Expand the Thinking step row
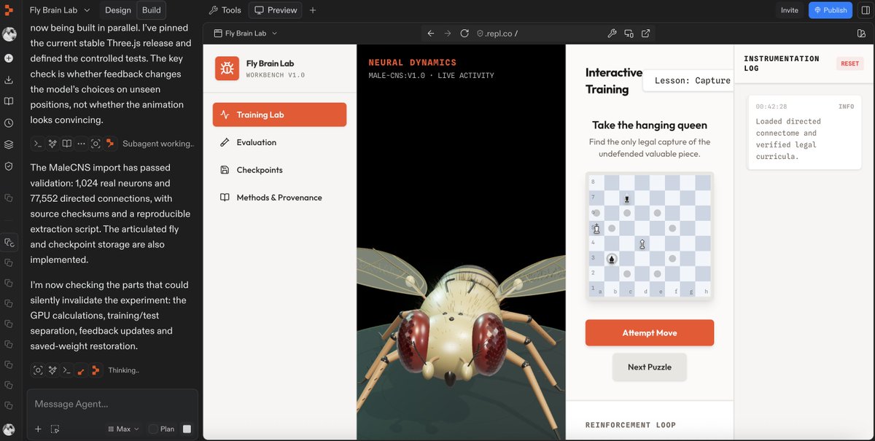The width and height of the screenshot is (875, 441). (85, 370)
